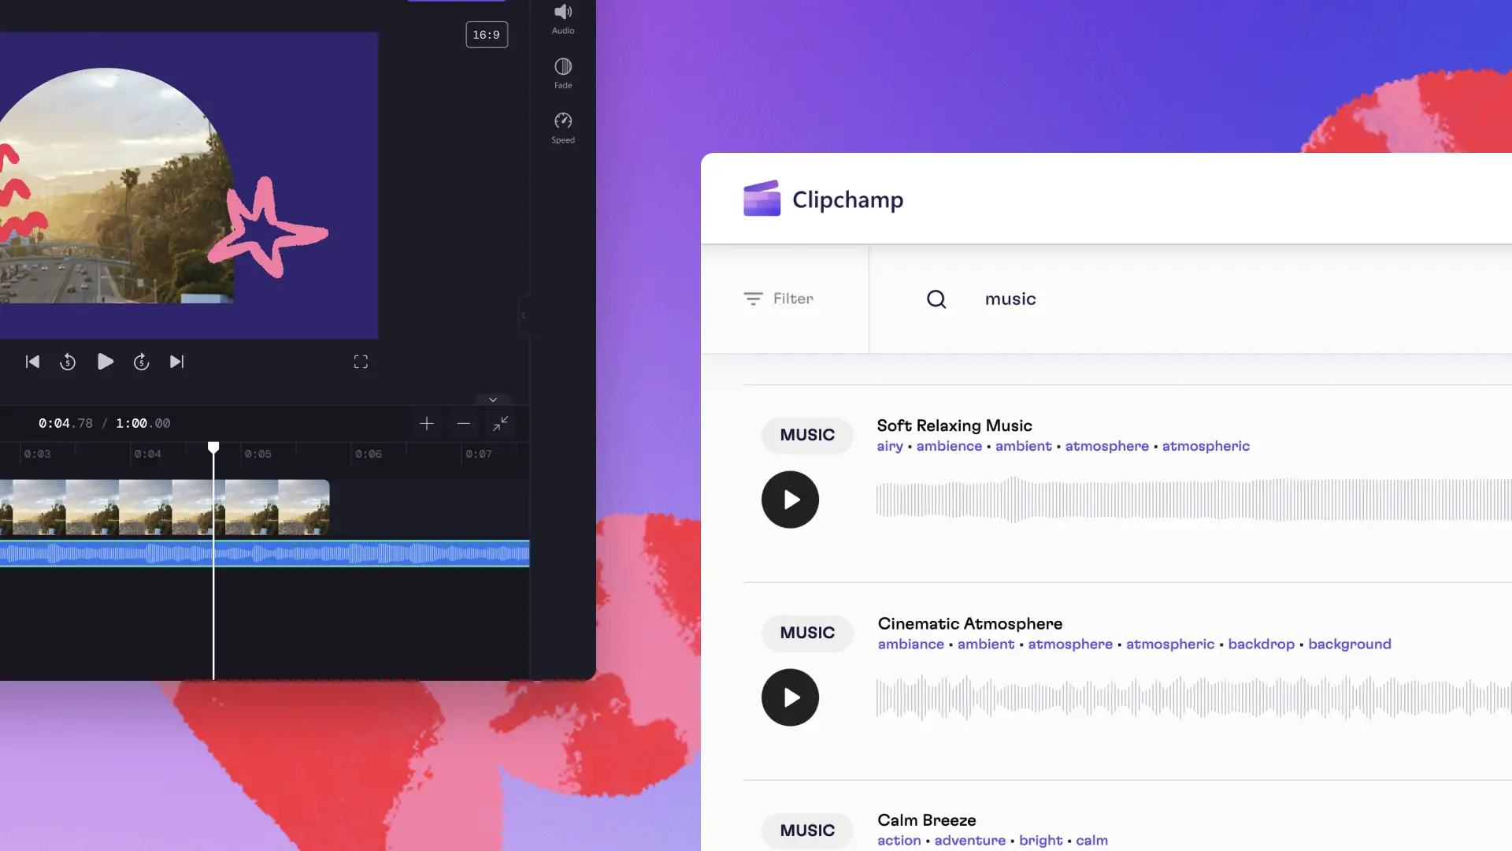
Task: Click the atmospheric tag under Cinematic Atmosphere
Action: (1169, 645)
